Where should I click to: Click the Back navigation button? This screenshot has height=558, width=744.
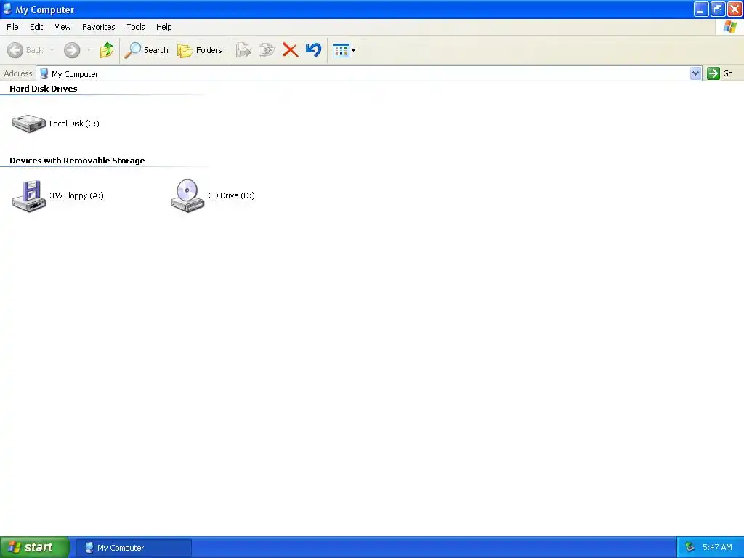pos(25,50)
